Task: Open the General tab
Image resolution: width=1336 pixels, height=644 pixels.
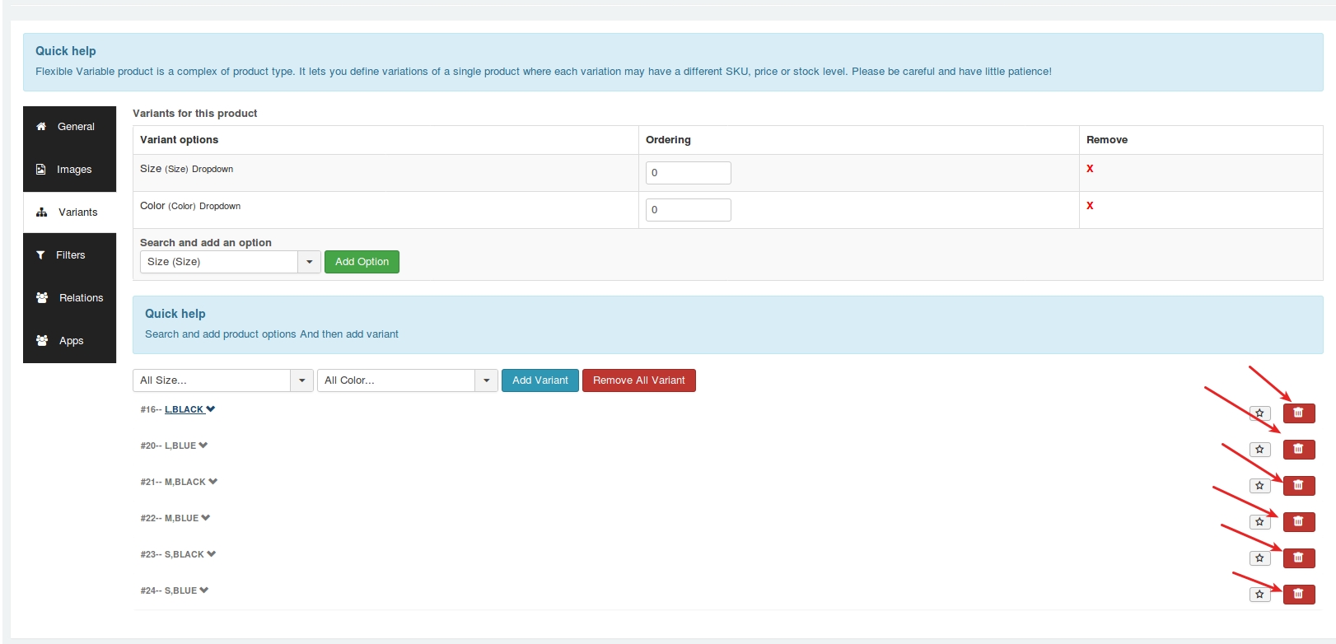Action: click(69, 127)
